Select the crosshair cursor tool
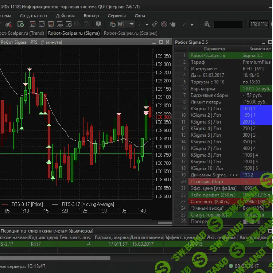 click(x=140, y=24)
